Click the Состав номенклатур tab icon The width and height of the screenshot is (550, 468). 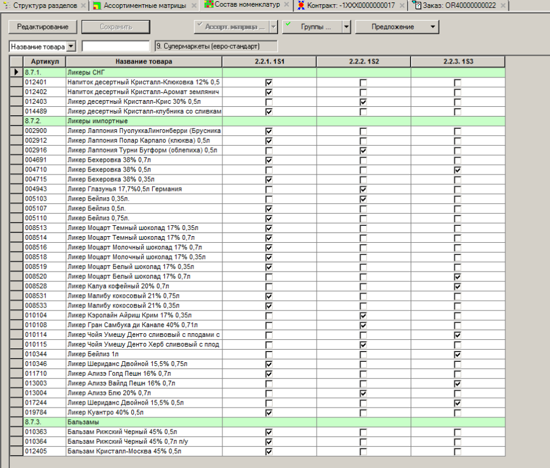(x=209, y=4)
